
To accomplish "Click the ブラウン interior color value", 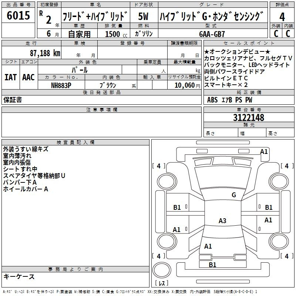I will pyautogui.click(x=108, y=85).
